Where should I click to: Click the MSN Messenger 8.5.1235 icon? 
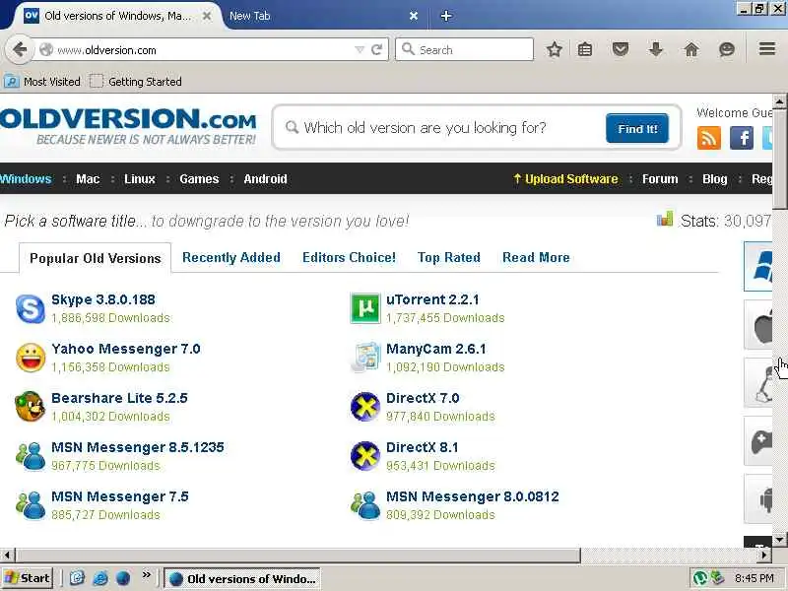tap(31, 456)
